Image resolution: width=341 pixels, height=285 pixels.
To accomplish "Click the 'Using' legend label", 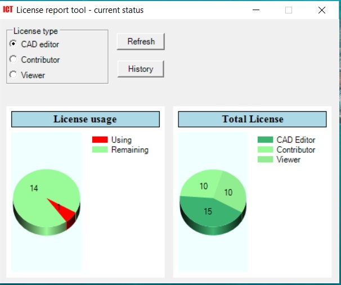I will point(122,140).
